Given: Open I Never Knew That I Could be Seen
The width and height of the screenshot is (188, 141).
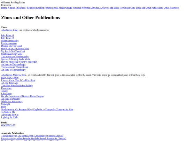Looking at the screenshot, I should pos(18,80).
